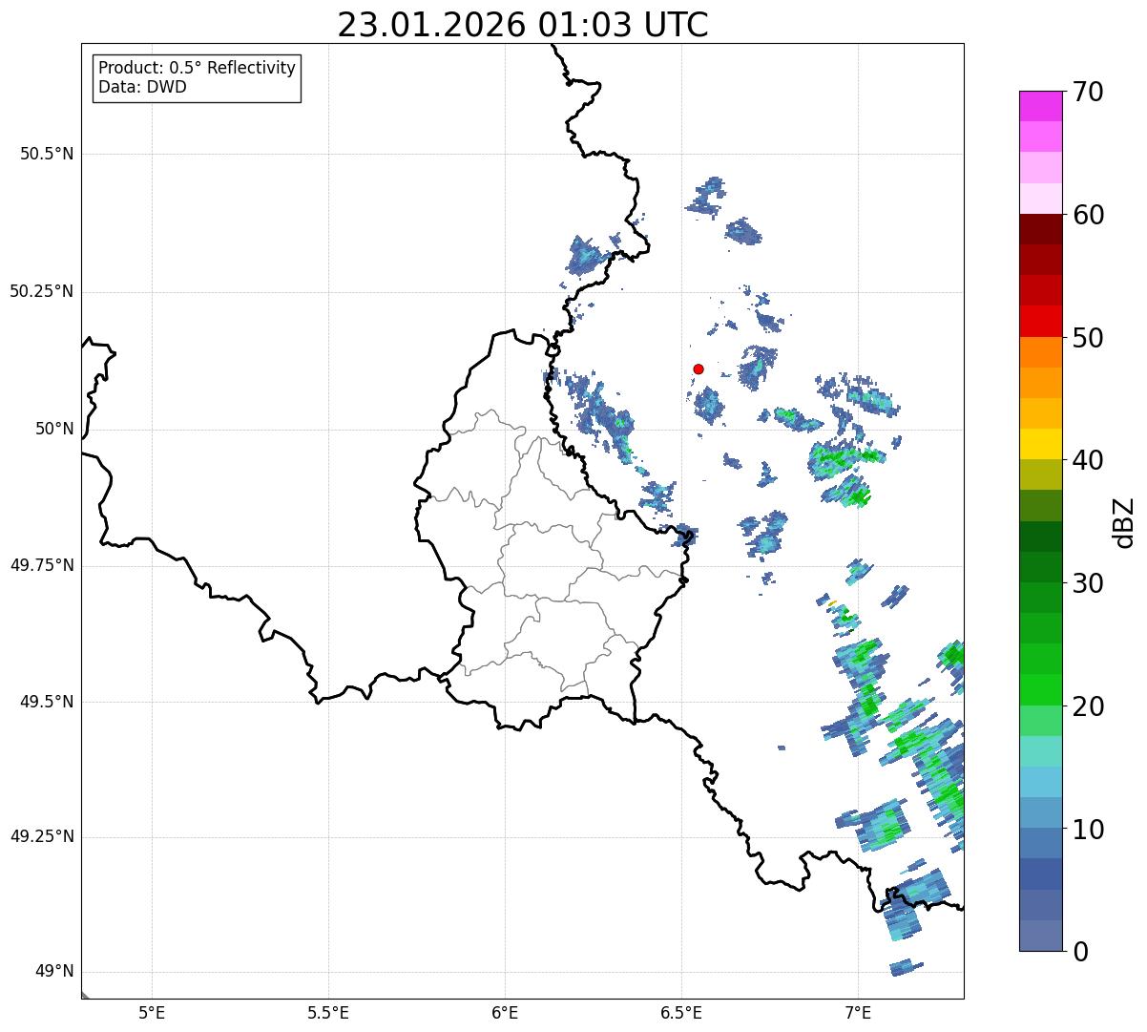Click the 5.5°E longitude label
The height and width of the screenshot is (1032, 1147).
pyautogui.click(x=328, y=1012)
